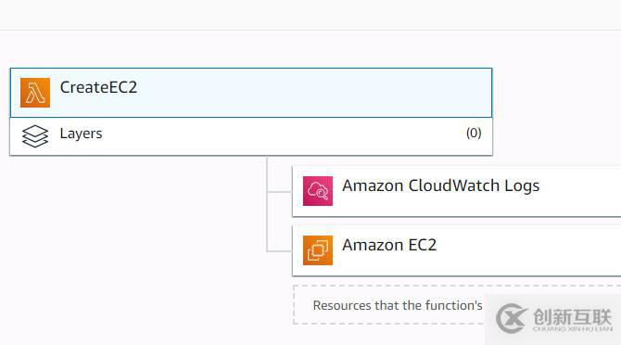The image size is (621, 345).
Task: Select the Amazon CloudWatch Logs label
Action: pyautogui.click(x=440, y=185)
